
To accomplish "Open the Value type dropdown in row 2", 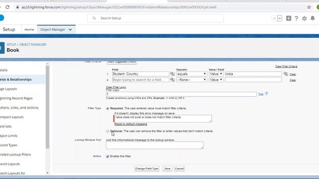I will pyautogui.click(x=216, y=80).
